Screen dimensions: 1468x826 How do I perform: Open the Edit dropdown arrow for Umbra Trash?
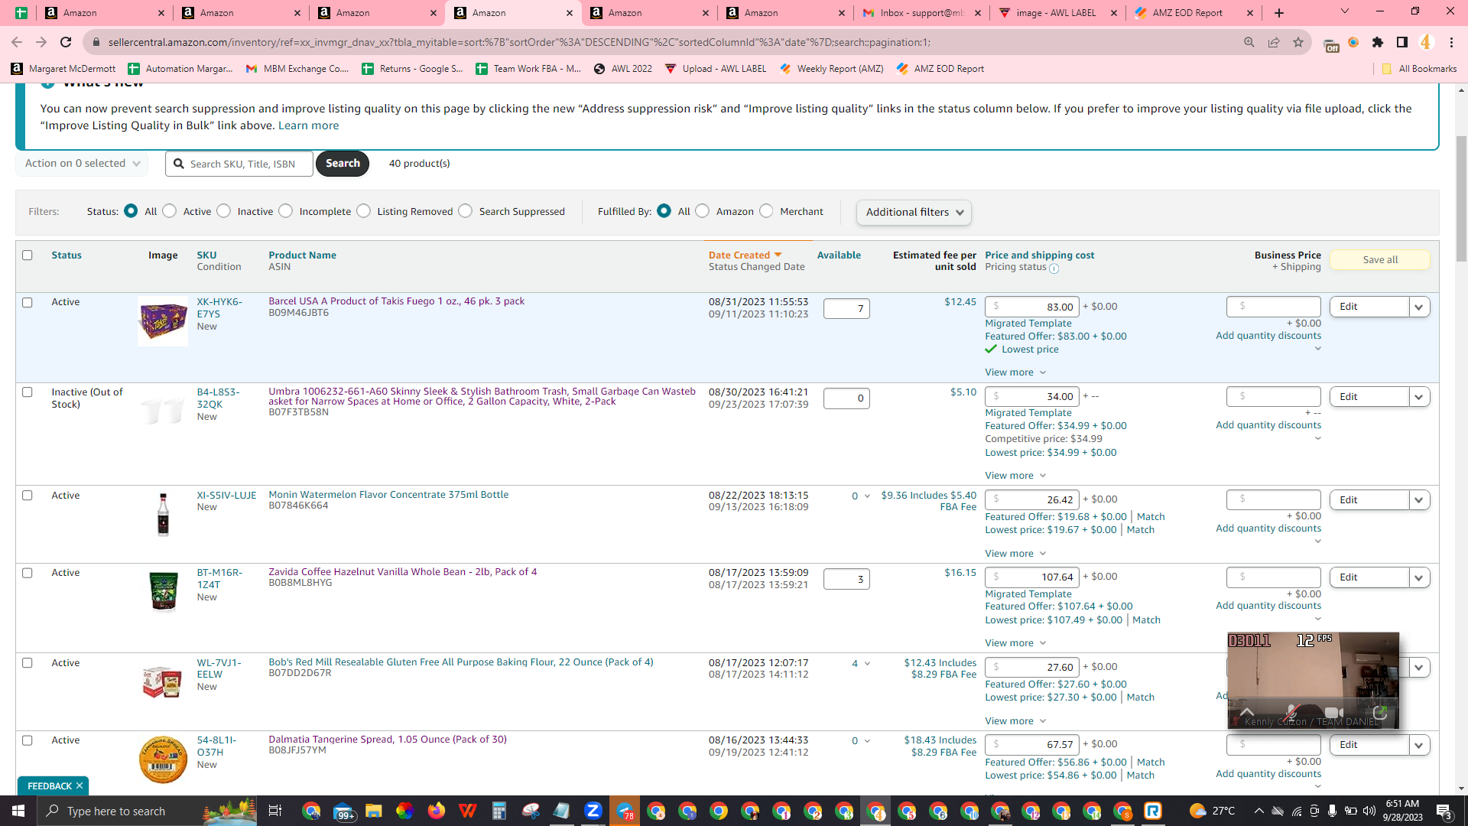(x=1419, y=397)
